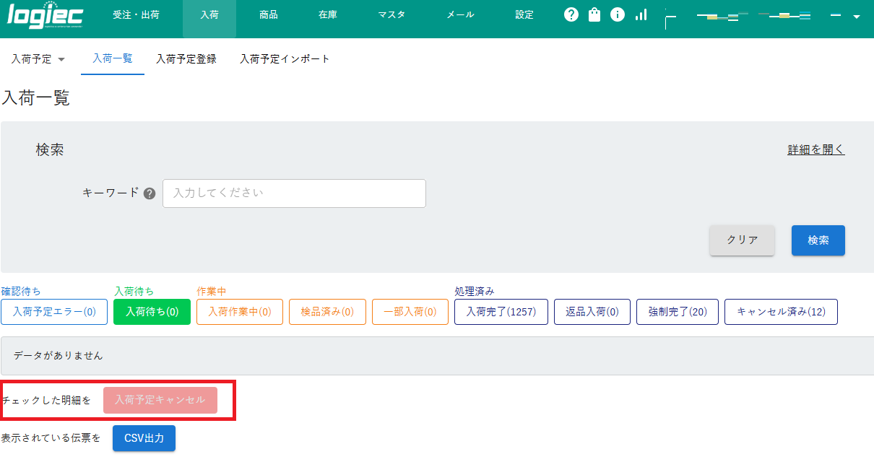Click the shopping bag icon
Screen dimensions: 874x462
tap(594, 14)
